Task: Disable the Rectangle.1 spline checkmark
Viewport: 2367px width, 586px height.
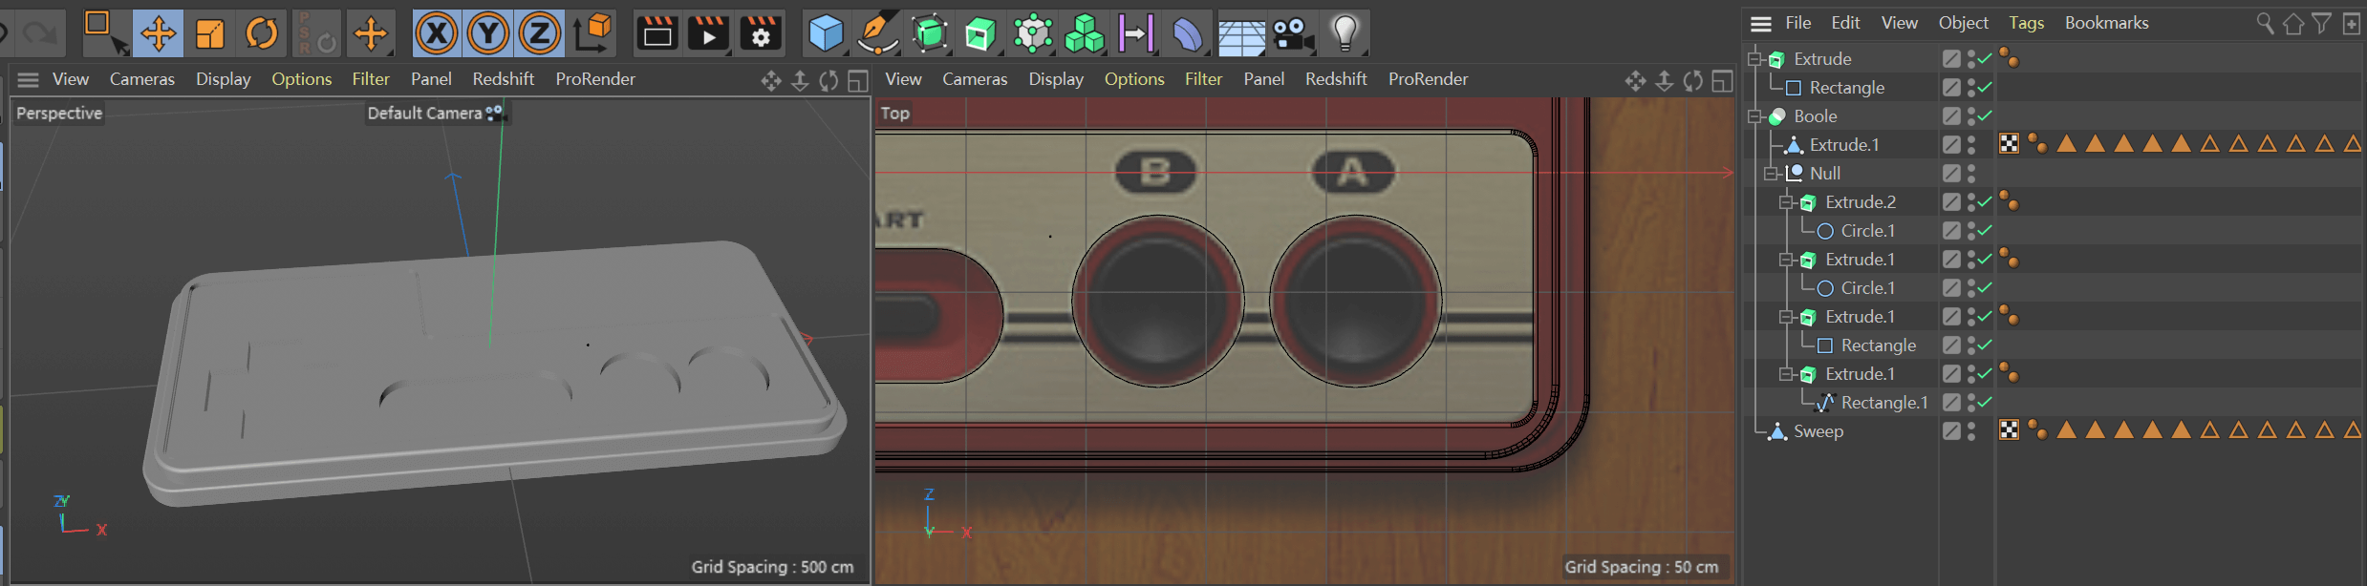Action: coord(1986,403)
